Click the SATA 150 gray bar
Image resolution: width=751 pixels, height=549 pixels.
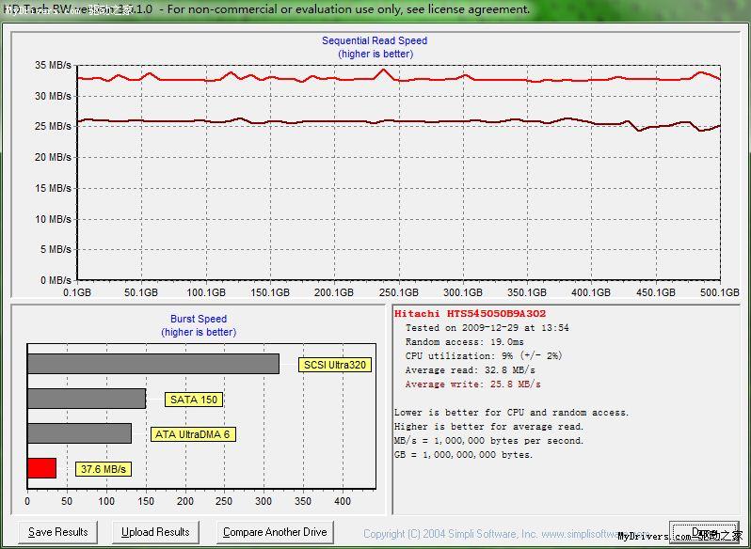(x=87, y=399)
